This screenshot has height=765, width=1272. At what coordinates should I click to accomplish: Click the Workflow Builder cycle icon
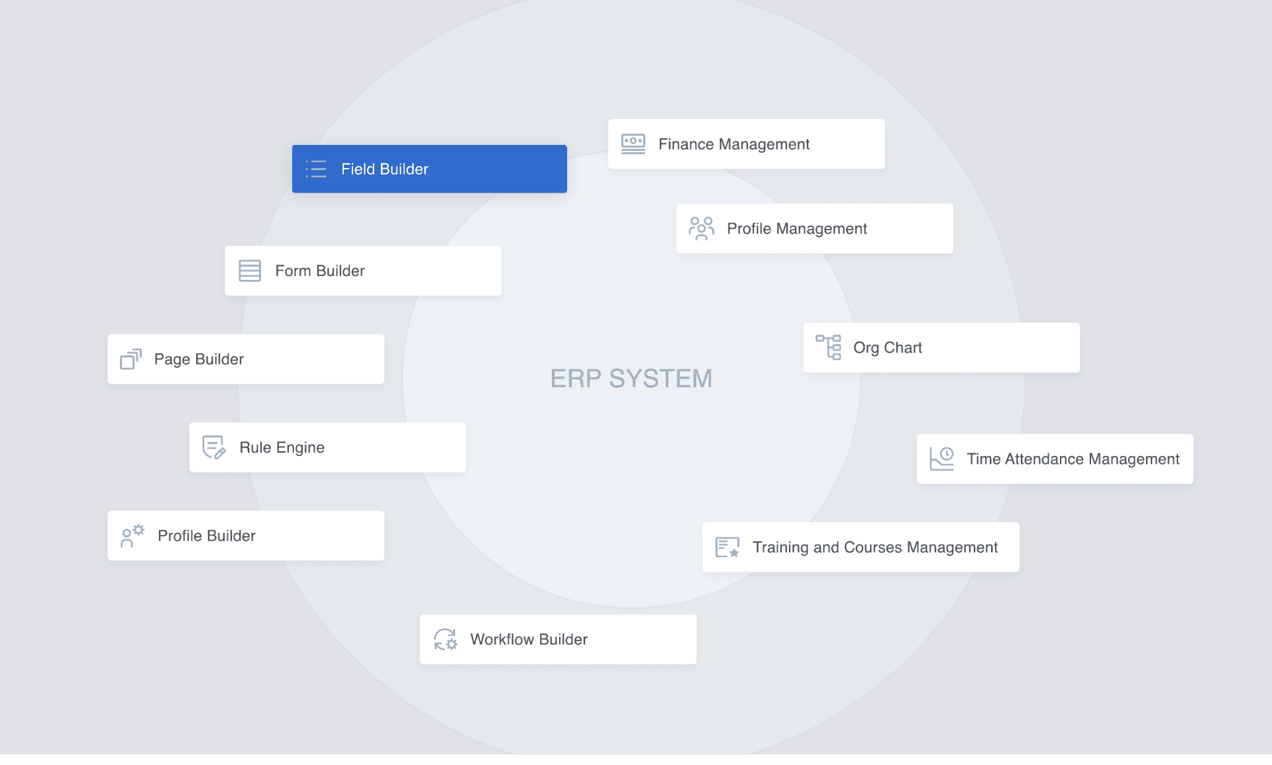click(x=445, y=639)
